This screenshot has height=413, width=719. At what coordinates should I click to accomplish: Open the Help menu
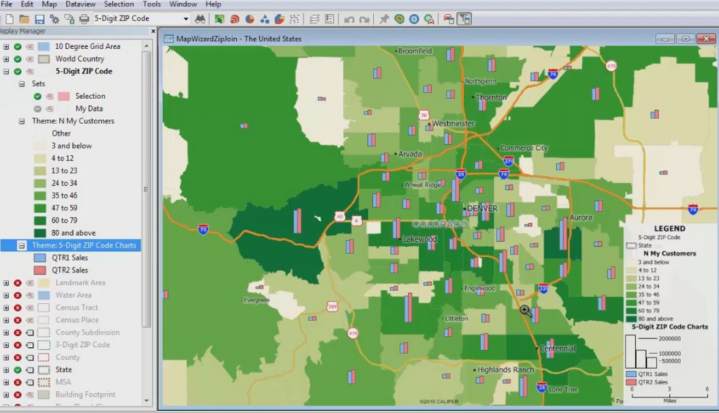[213, 4]
